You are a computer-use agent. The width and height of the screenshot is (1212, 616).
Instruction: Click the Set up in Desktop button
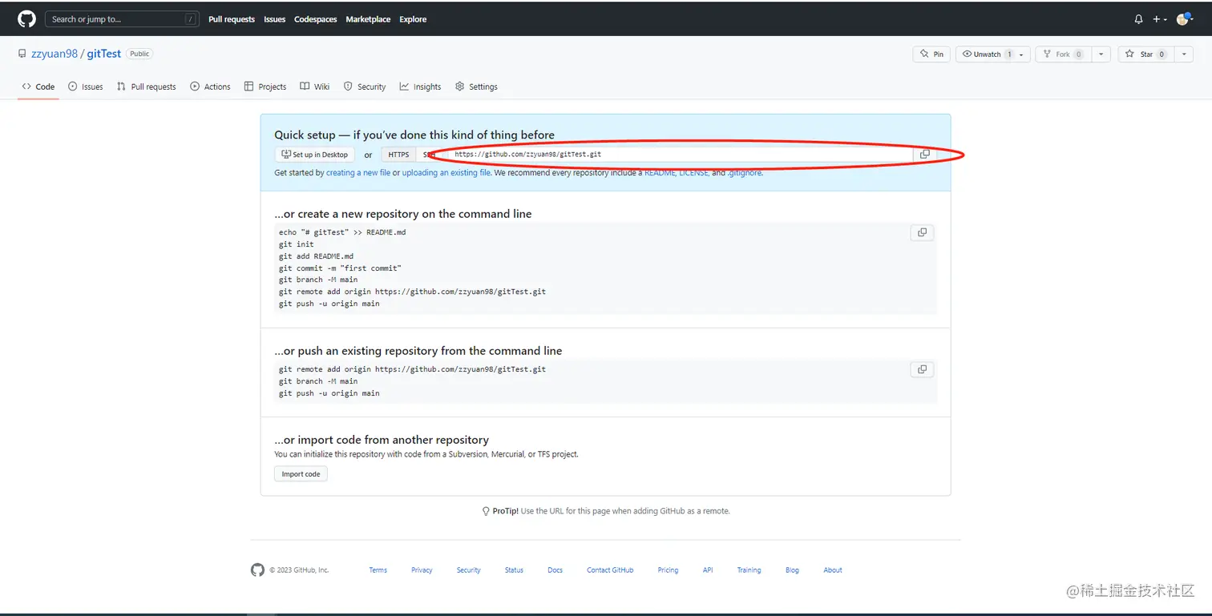pyautogui.click(x=315, y=155)
